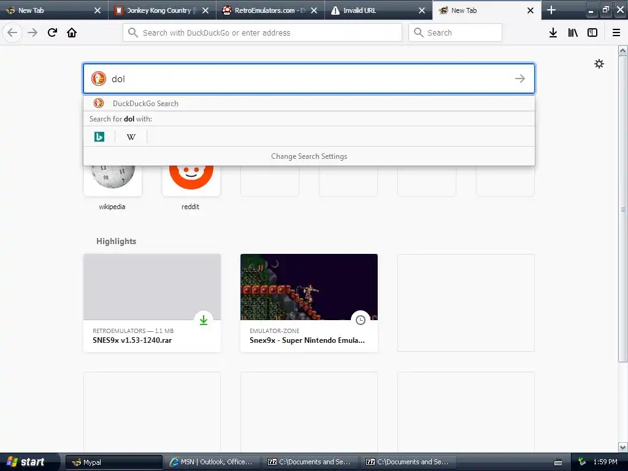Close the Donkey Kong Country tab
The image size is (628, 471).
point(205,10)
